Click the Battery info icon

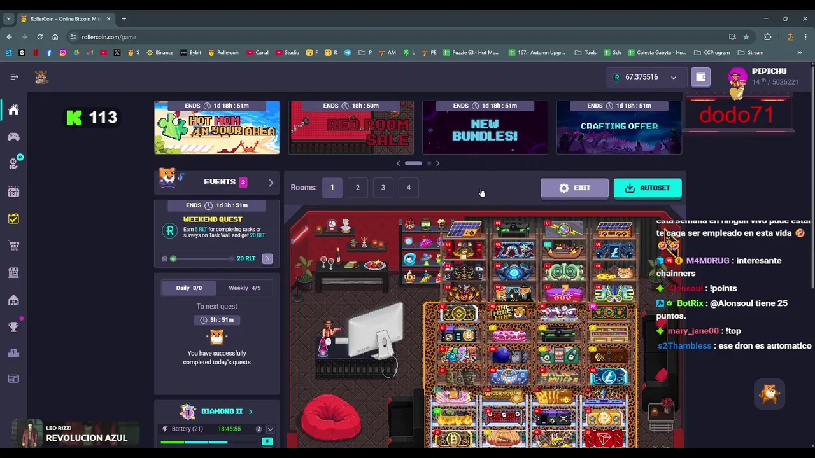point(259,429)
